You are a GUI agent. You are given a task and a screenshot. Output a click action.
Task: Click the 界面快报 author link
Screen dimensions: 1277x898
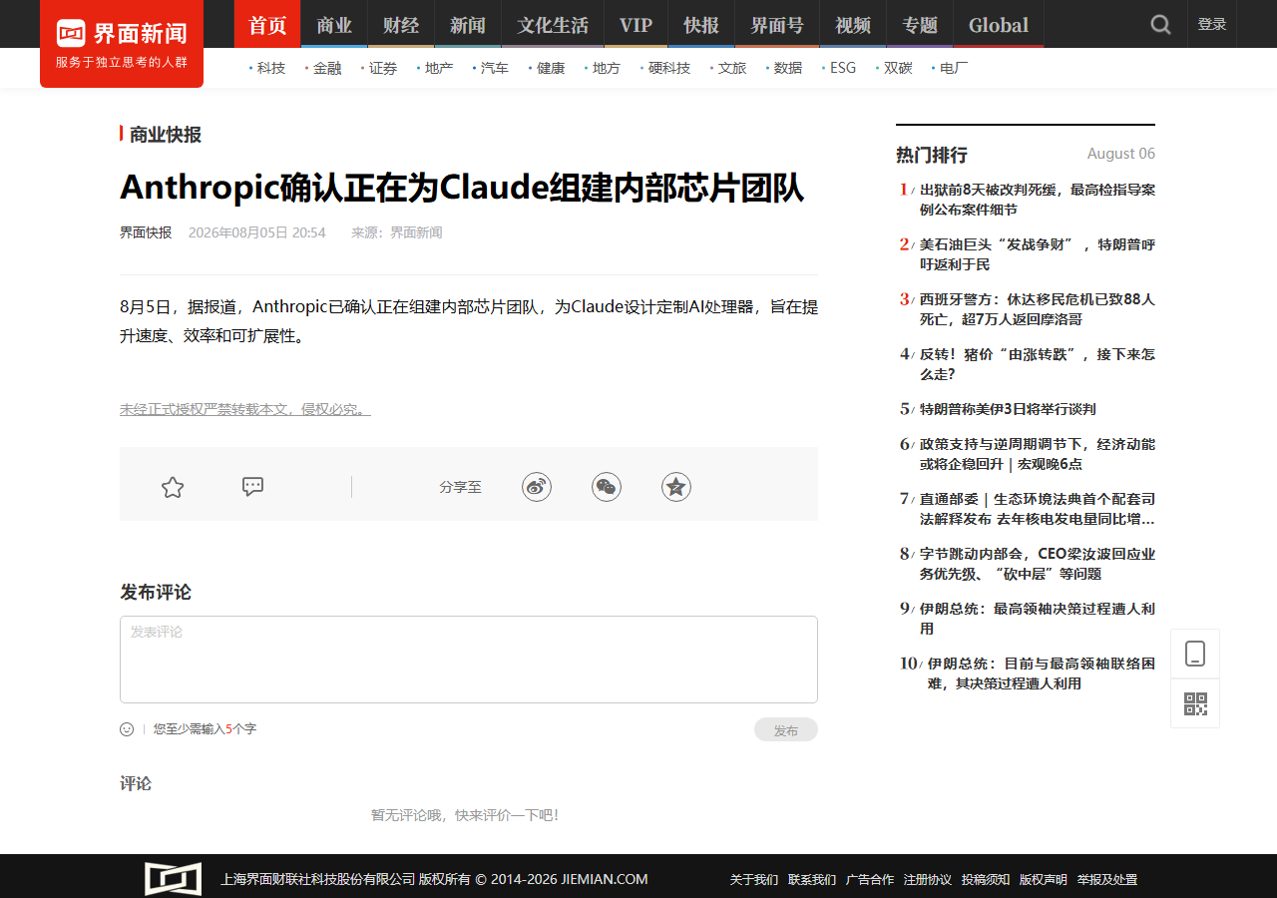146,232
